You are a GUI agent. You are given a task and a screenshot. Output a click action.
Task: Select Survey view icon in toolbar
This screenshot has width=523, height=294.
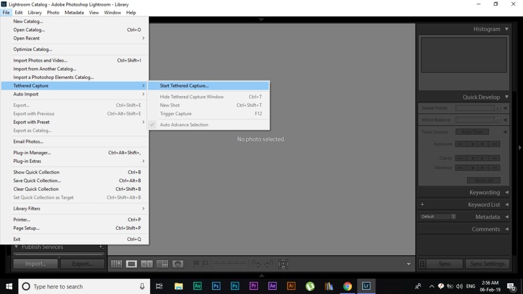tap(162, 264)
